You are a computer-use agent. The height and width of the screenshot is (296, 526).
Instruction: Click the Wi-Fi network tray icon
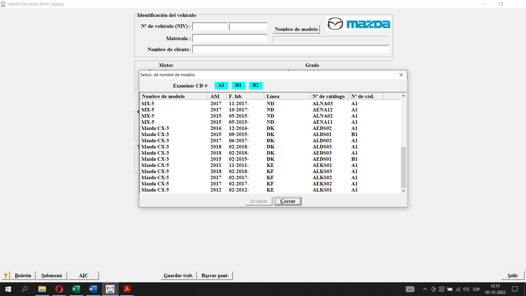[x=458, y=289]
